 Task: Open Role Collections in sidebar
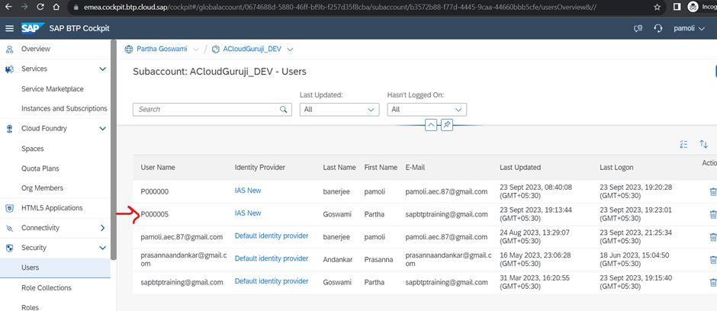tap(47, 288)
